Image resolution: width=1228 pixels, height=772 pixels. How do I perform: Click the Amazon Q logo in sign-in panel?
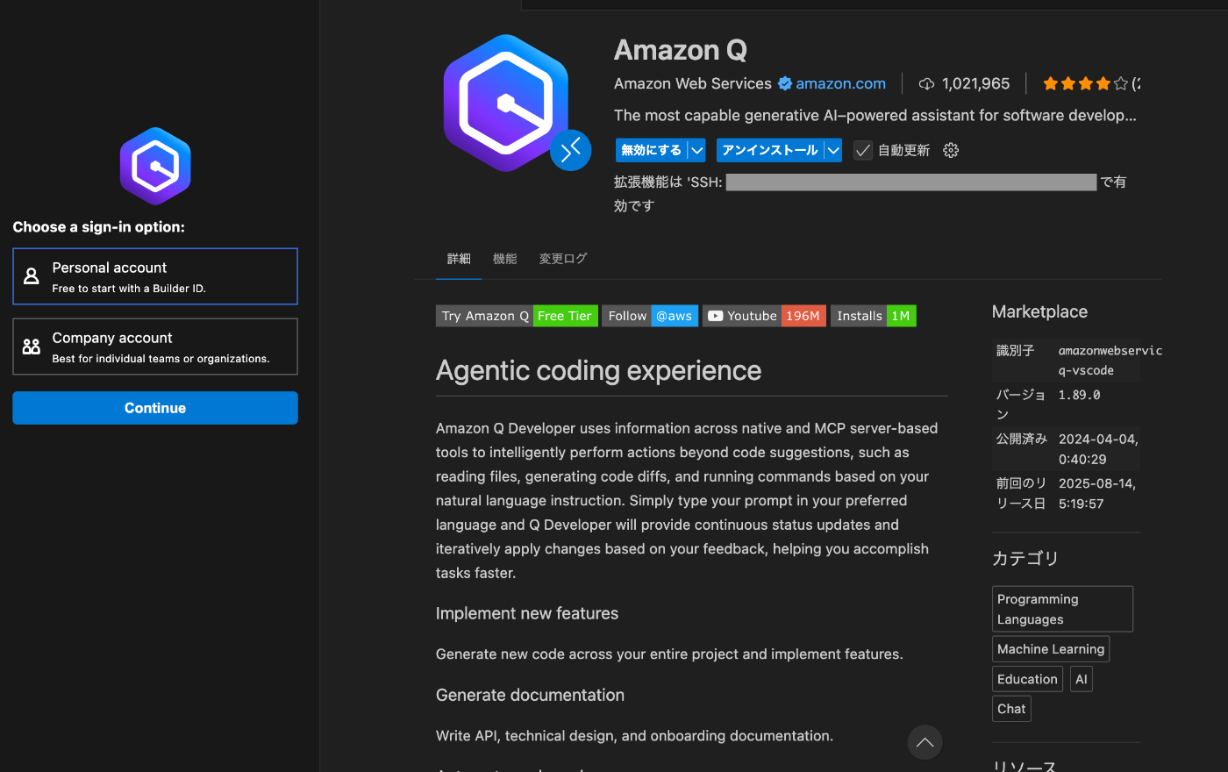click(x=155, y=166)
